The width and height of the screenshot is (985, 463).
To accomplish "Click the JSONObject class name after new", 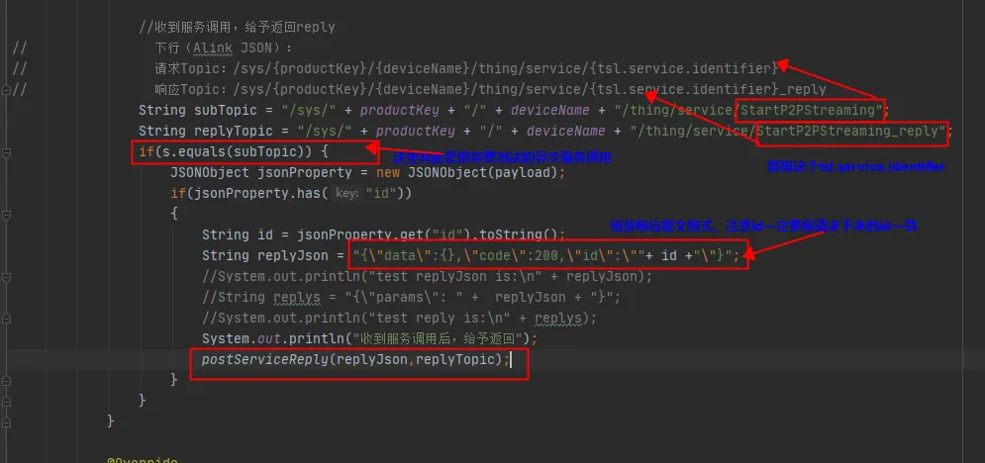I will point(447,172).
